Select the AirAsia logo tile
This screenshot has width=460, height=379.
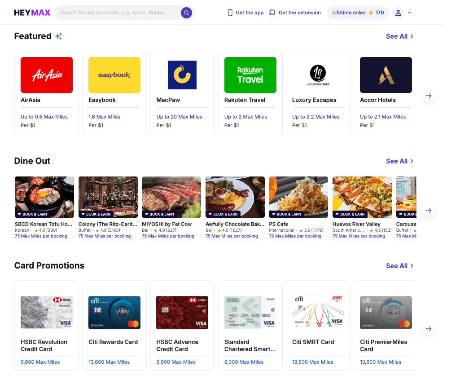(x=47, y=75)
